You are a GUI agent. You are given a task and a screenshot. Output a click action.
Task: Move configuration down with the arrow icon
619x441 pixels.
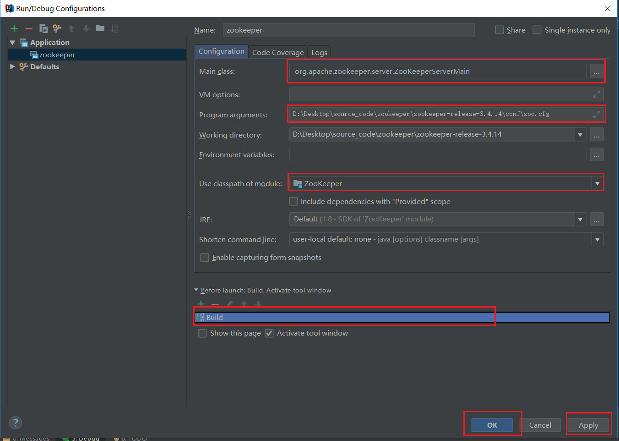coord(86,28)
